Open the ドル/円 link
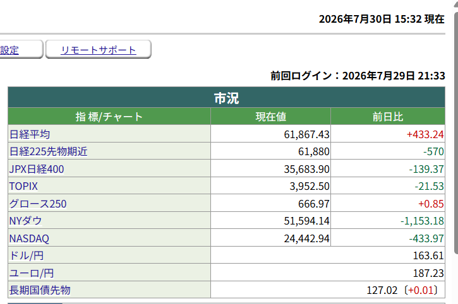458x304 pixels. point(27,255)
